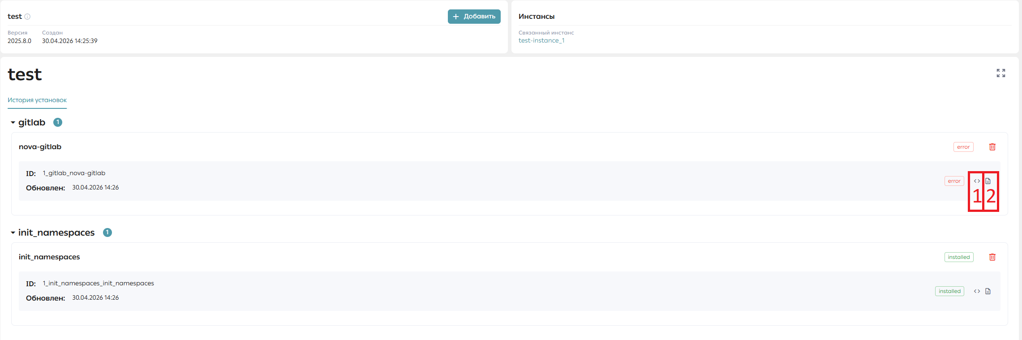
Task: Show info tooltip next to test title
Action: click(27, 17)
